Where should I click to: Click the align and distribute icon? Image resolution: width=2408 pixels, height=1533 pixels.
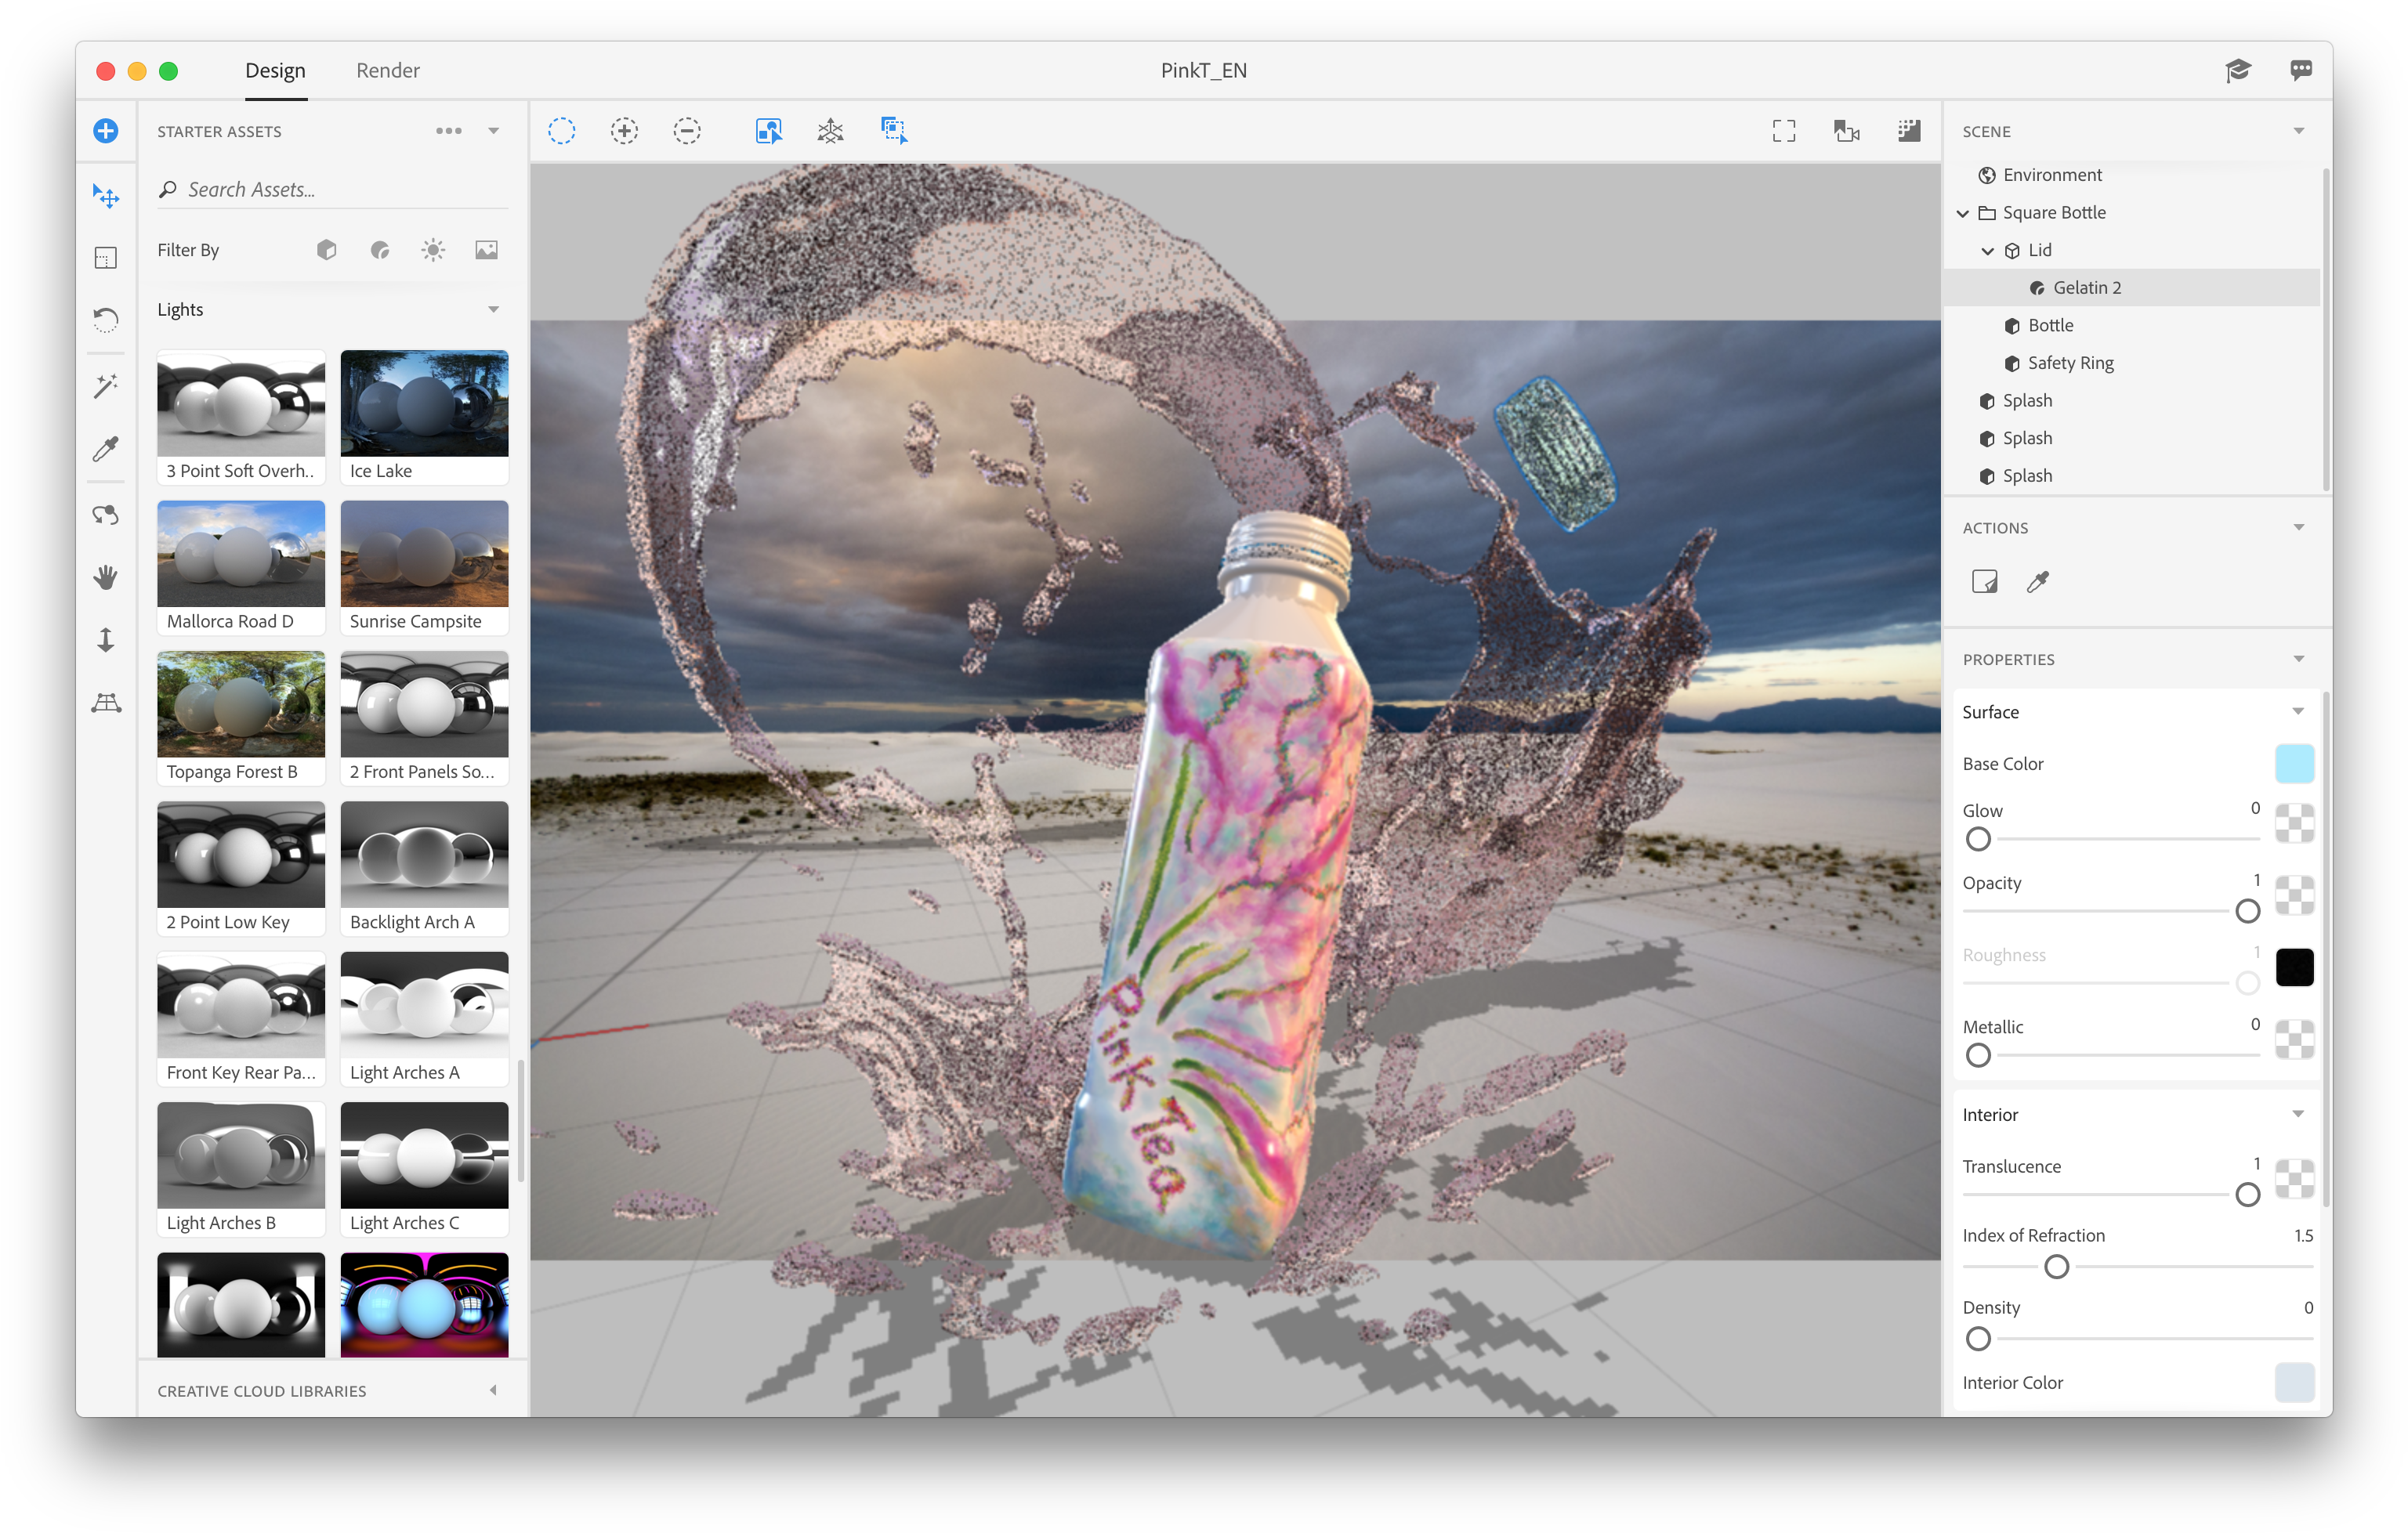point(831,131)
